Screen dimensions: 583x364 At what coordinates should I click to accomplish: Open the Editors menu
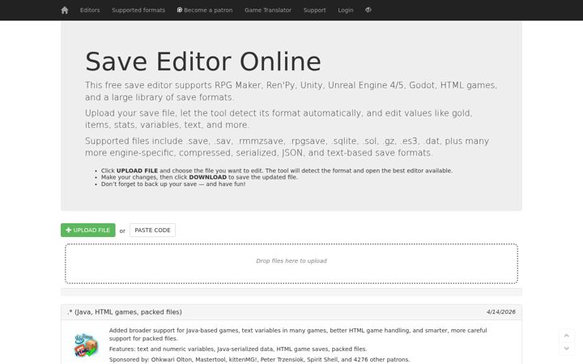point(90,10)
